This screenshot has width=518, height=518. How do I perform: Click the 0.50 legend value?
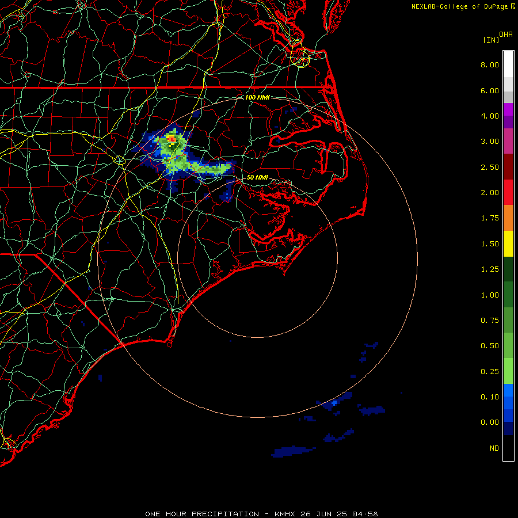(490, 346)
